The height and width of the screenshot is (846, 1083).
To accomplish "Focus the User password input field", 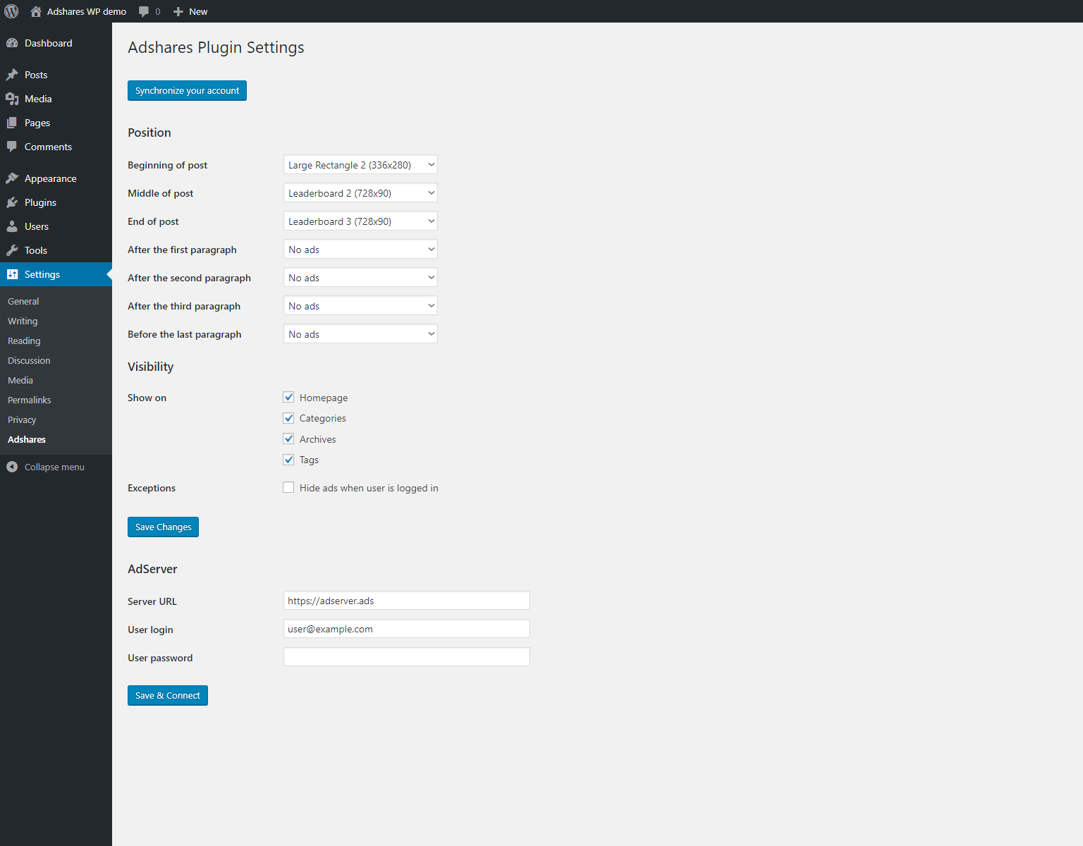I will (406, 657).
